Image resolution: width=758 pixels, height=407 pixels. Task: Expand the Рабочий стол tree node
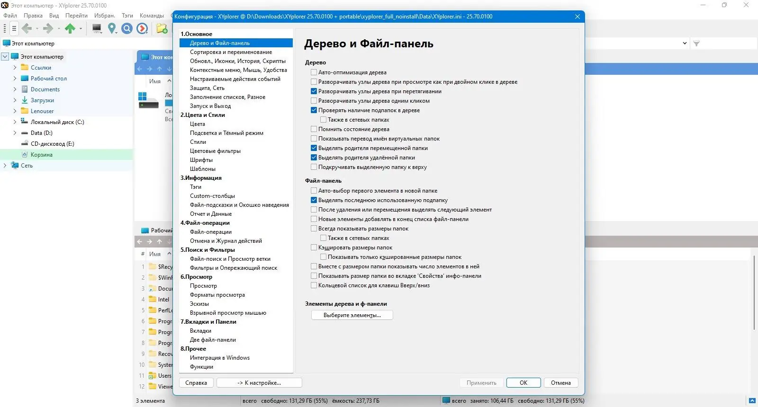click(x=15, y=79)
